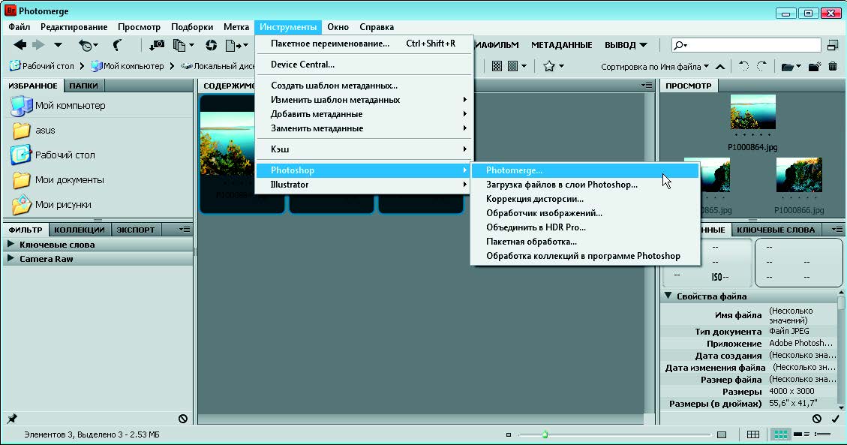Click the search field

coord(746,45)
